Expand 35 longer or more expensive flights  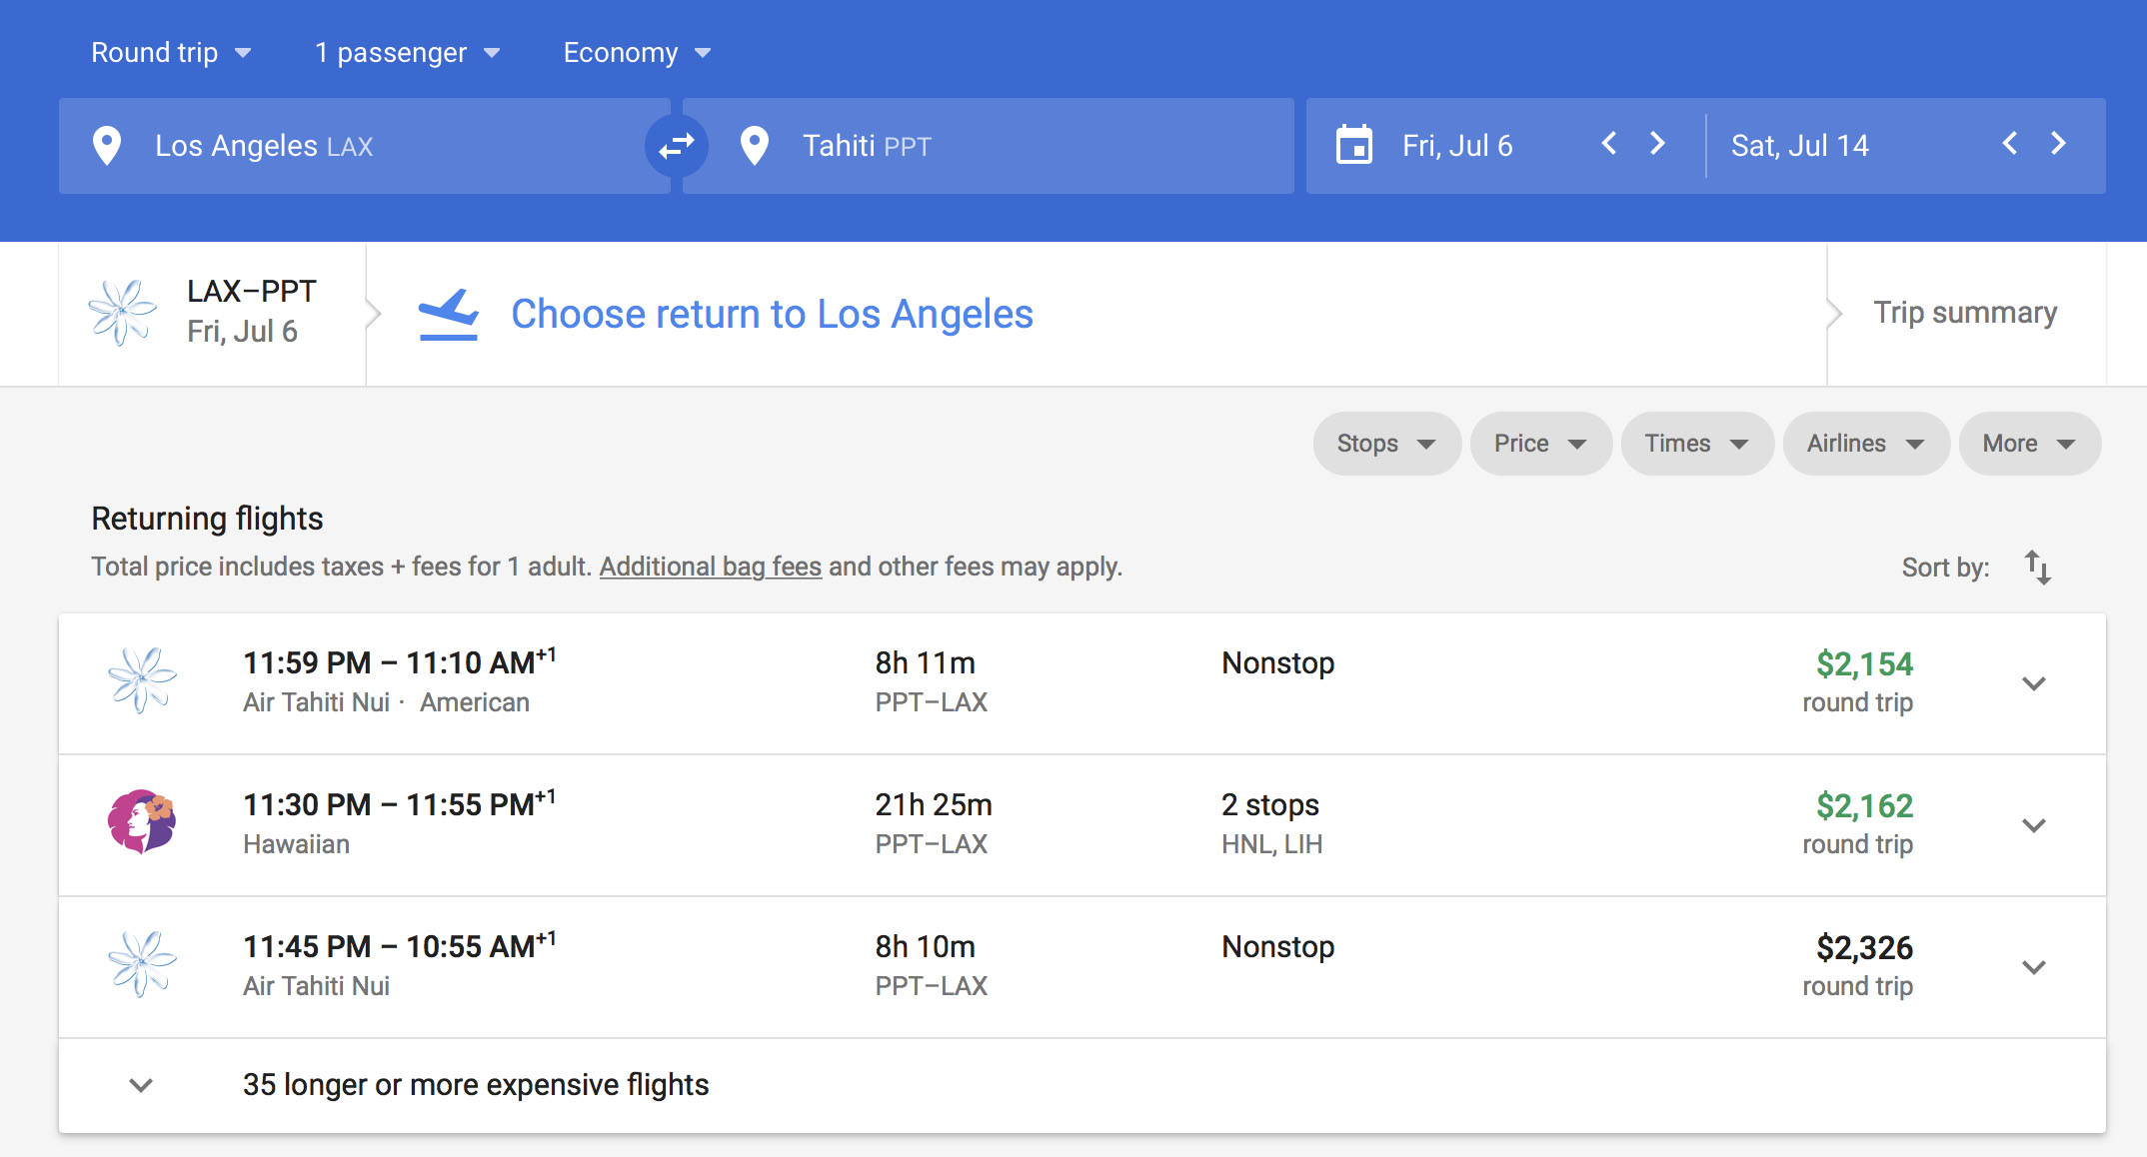pos(1081,1085)
